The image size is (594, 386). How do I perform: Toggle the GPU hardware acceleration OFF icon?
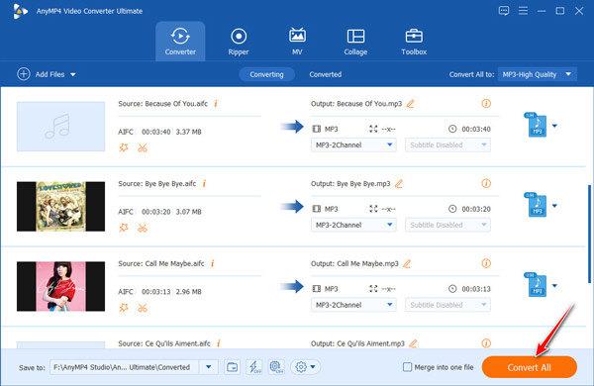(x=276, y=366)
